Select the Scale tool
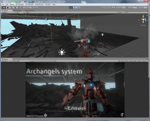The image size is (150, 121). [x=15, y=7]
